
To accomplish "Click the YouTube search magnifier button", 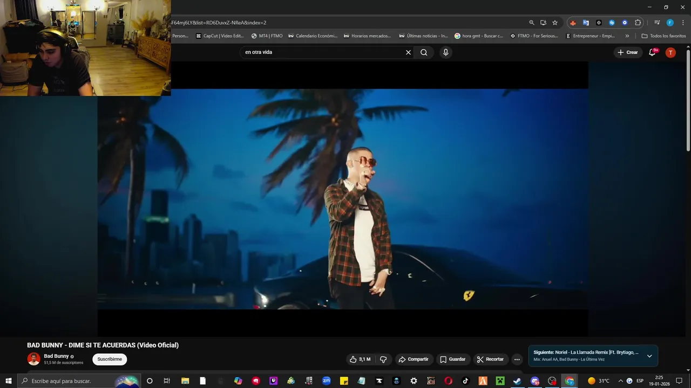I will tap(424, 52).
